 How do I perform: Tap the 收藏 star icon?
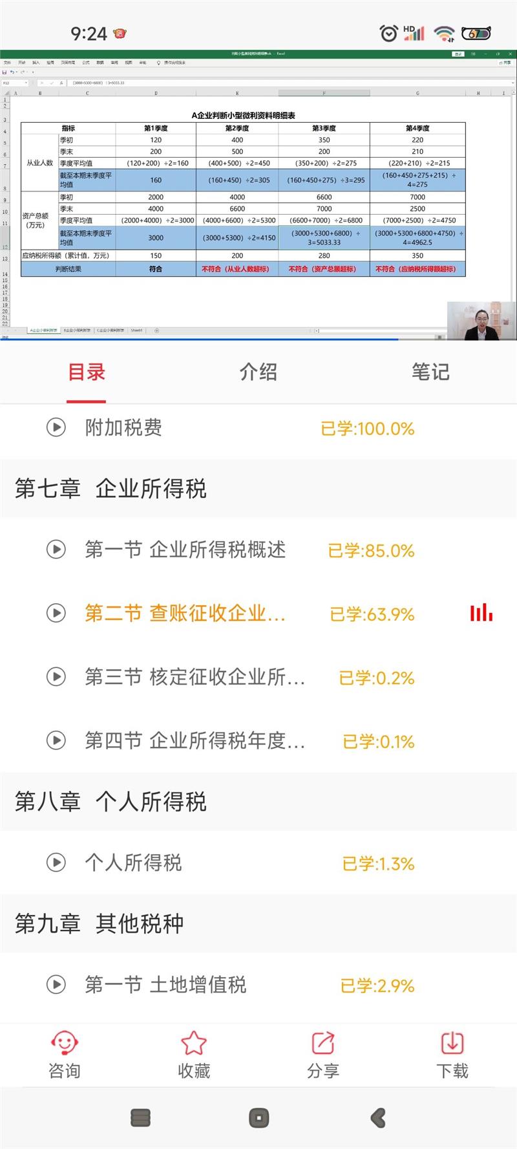(193, 1043)
